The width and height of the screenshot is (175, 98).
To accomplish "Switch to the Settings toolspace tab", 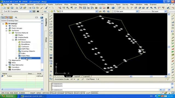I will 46,40.
